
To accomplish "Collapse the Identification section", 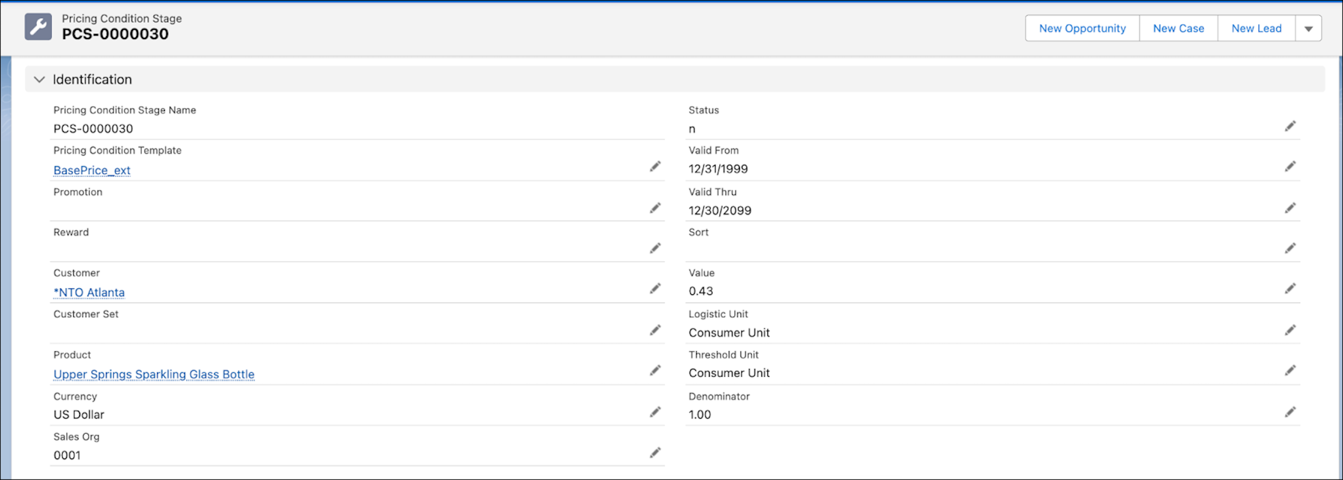I will pyautogui.click(x=39, y=79).
